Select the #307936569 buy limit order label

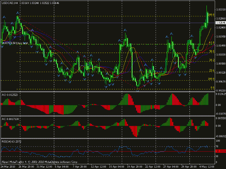click(x=15, y=43)
